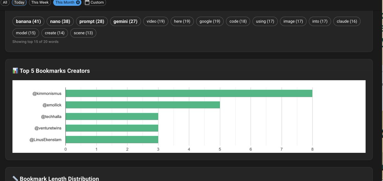The image size is (383, 181).
Task: Select the scene (13) word chip
Action: [x=83, y=33]
